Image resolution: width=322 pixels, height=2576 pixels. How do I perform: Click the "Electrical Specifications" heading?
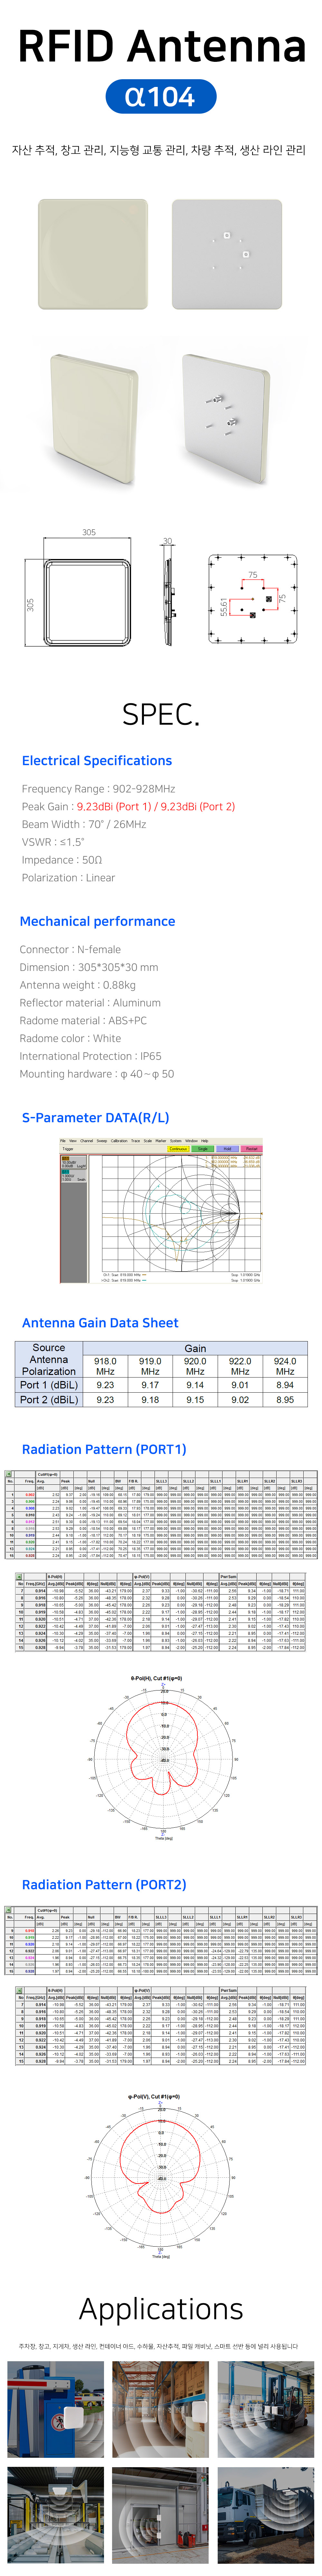click(x=97, y=761)
